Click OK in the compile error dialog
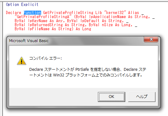The width and height of the screenshot is (168, 116). pyautogui.click(x=112, y=97)
